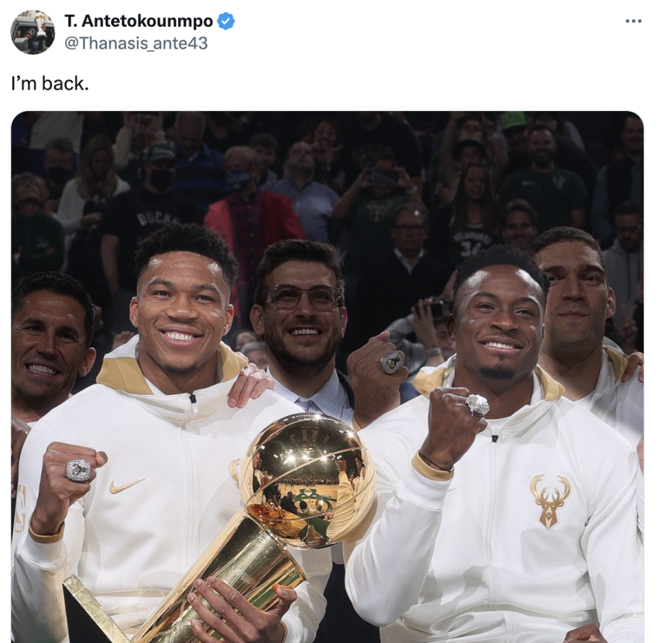Viewport: 658px width, 643px height.
Task: Click the golden basketball on the trophy
Action: (x=308, y=480)
